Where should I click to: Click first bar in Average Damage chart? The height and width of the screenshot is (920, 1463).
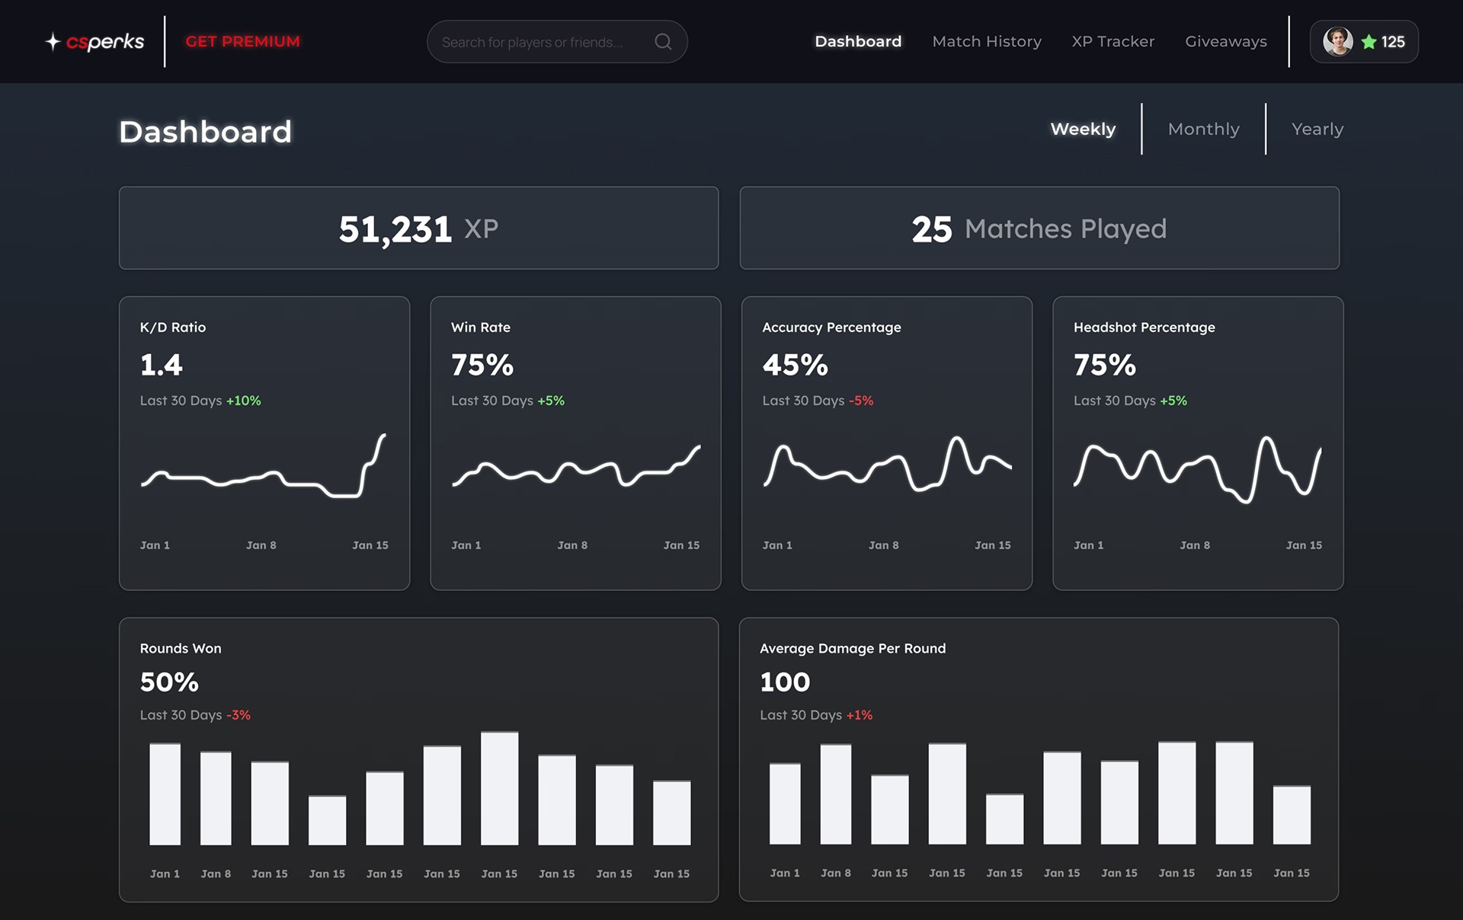coord(785,803)
